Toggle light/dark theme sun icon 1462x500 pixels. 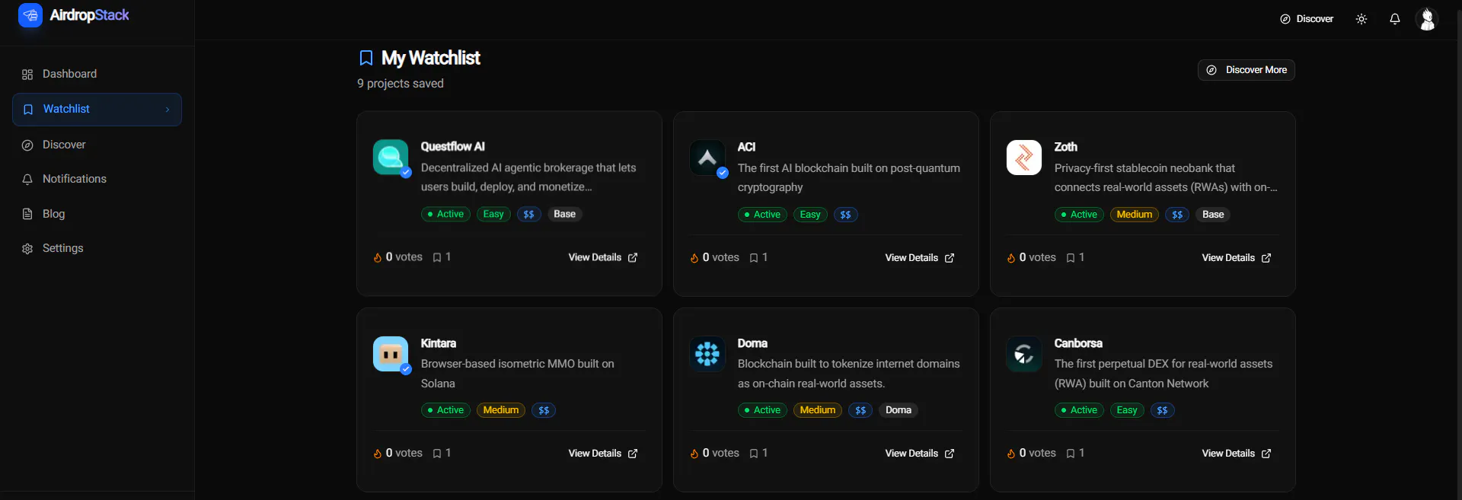[x=1361, y=19]
